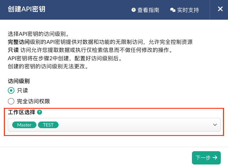This screenshot has width=228, height=167.
Task: Click the 只读 option label text
Action: click(22, 90)
